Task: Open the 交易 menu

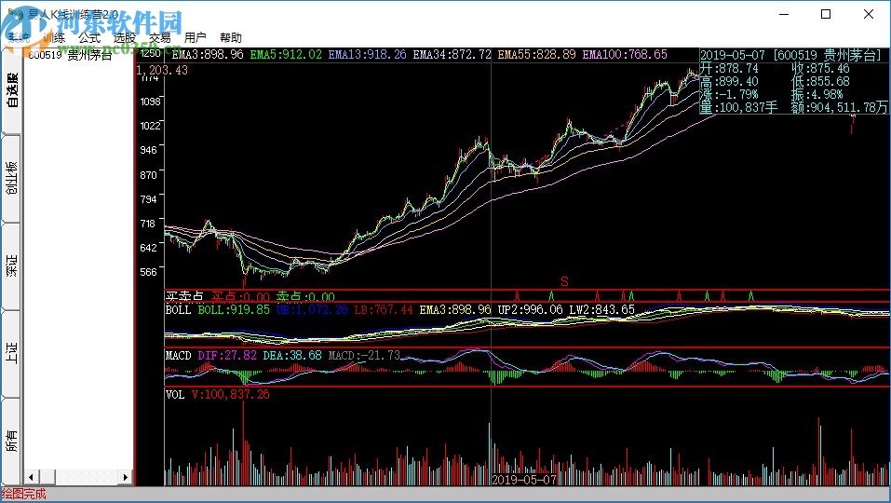Action: (x=160, y=37)
